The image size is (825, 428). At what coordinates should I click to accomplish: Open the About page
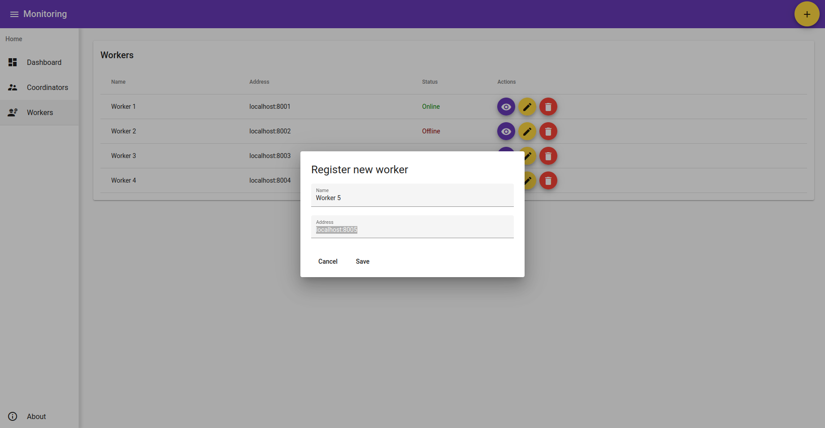[x=39, y=416]
